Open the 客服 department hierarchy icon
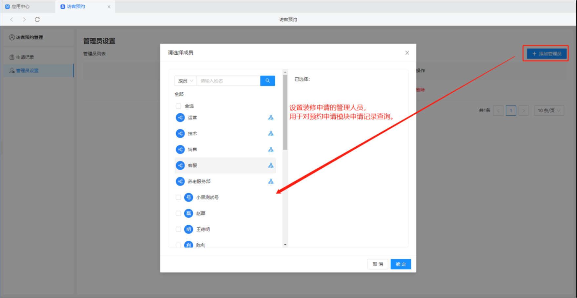The width and height of the screenshot is (577, 298). click(271, 166)
